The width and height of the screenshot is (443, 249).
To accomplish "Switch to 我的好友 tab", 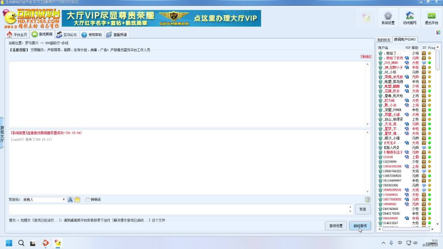I will (x=384, y=40).
